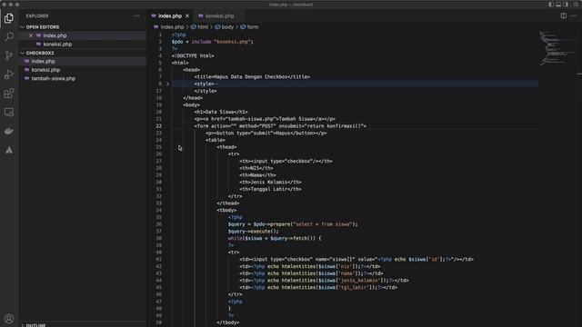This screenshot has height=327, width=582.
Task: Open the Search view in activity bar
Action: (9, 36)
